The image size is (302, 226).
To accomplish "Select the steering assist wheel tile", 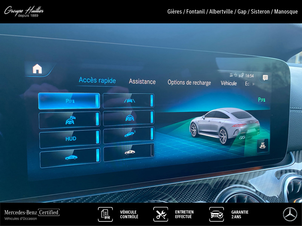I will (x=128, y=118).
